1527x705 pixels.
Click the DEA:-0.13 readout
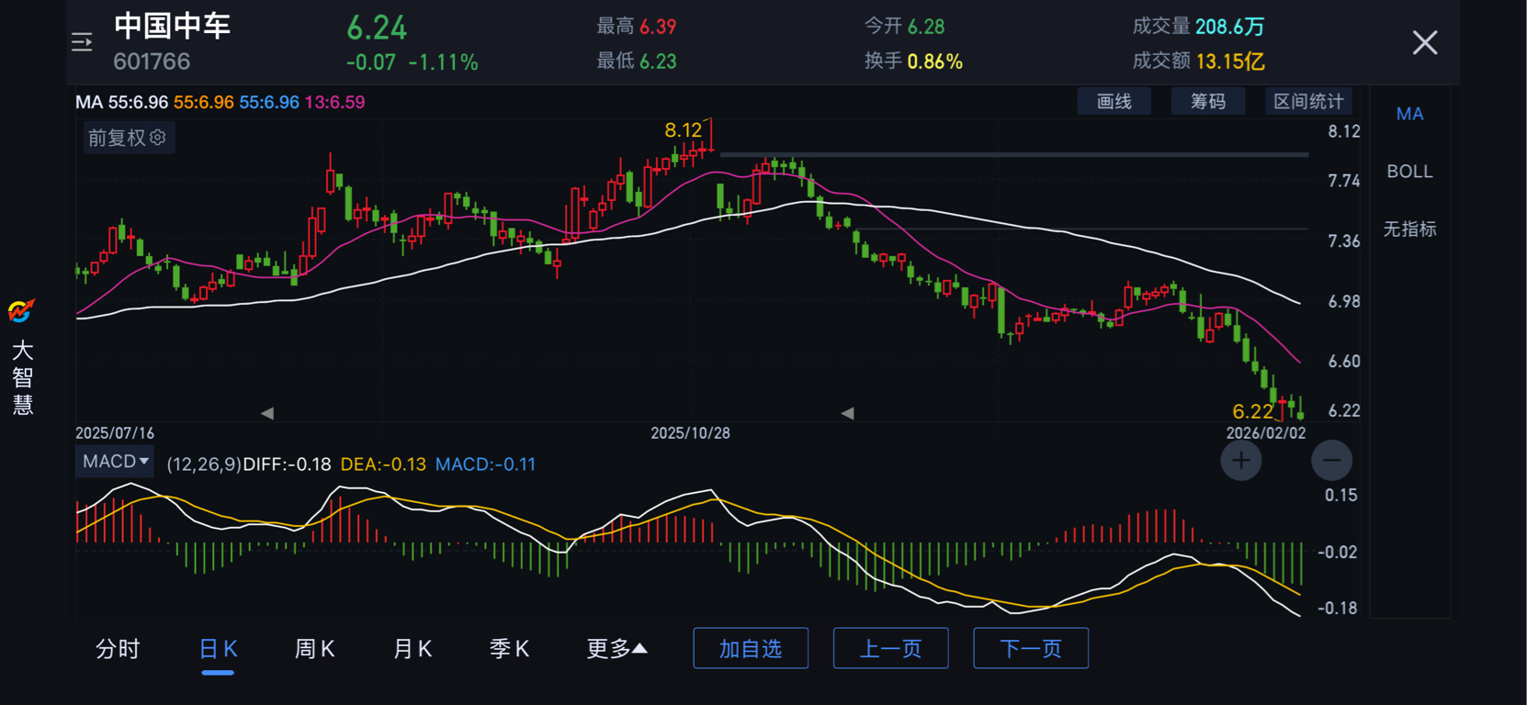383,464
